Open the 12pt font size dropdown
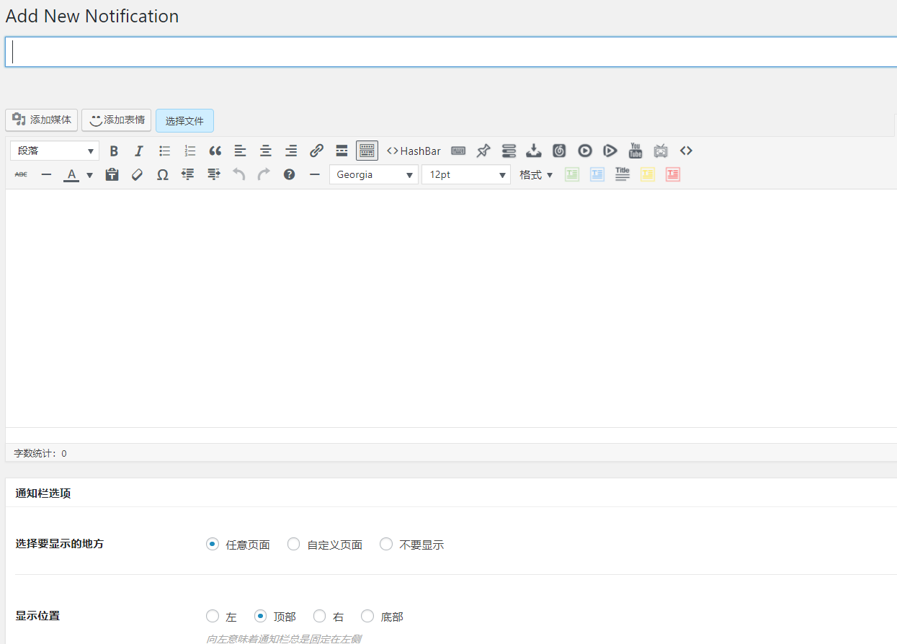This screenshot has width=897, height=644. point(466,174)
